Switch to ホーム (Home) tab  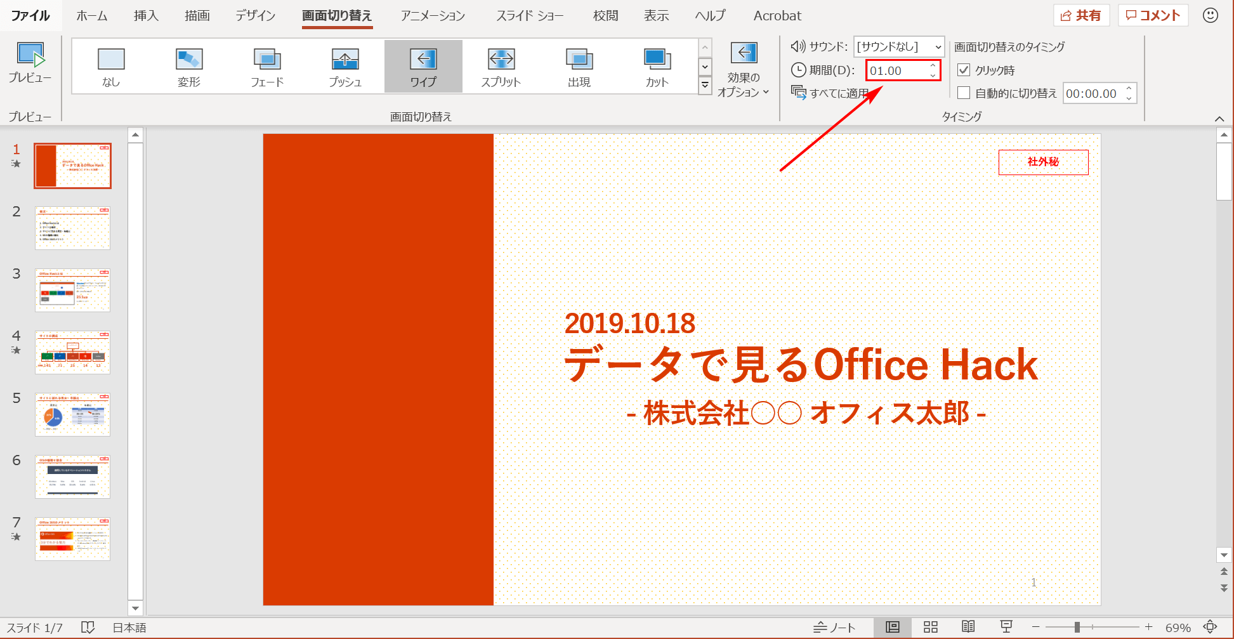(x=92, y=15)
